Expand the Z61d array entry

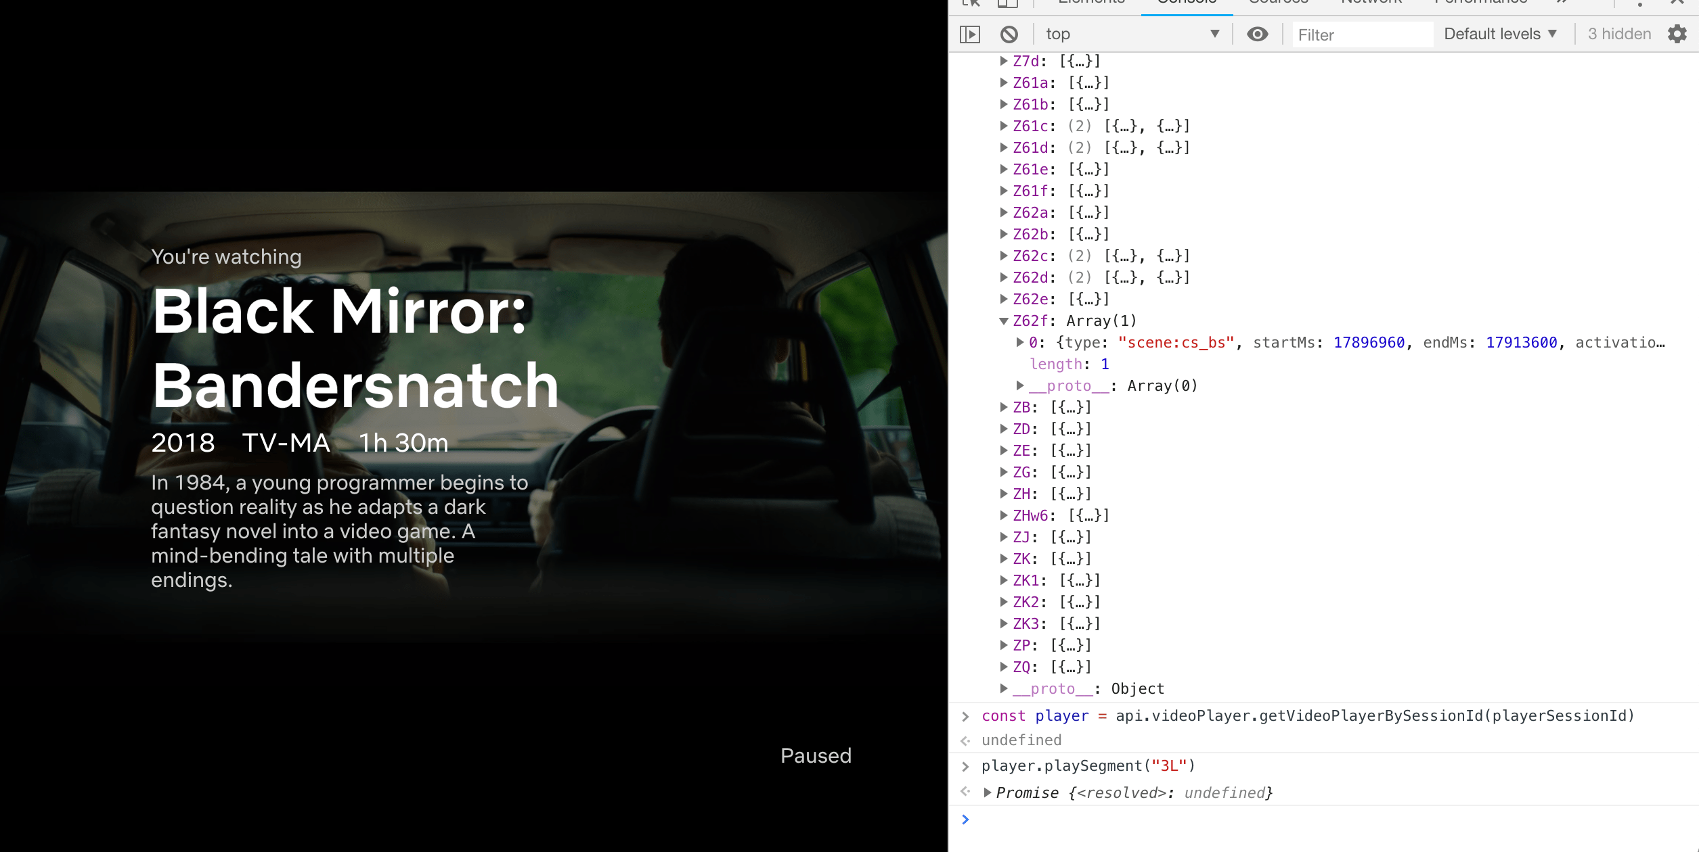pos(1004,147)
